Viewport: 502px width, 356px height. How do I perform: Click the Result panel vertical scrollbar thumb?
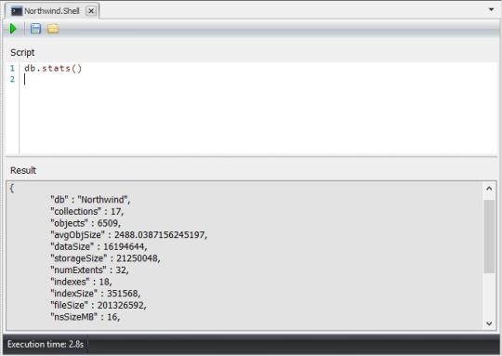489,237
